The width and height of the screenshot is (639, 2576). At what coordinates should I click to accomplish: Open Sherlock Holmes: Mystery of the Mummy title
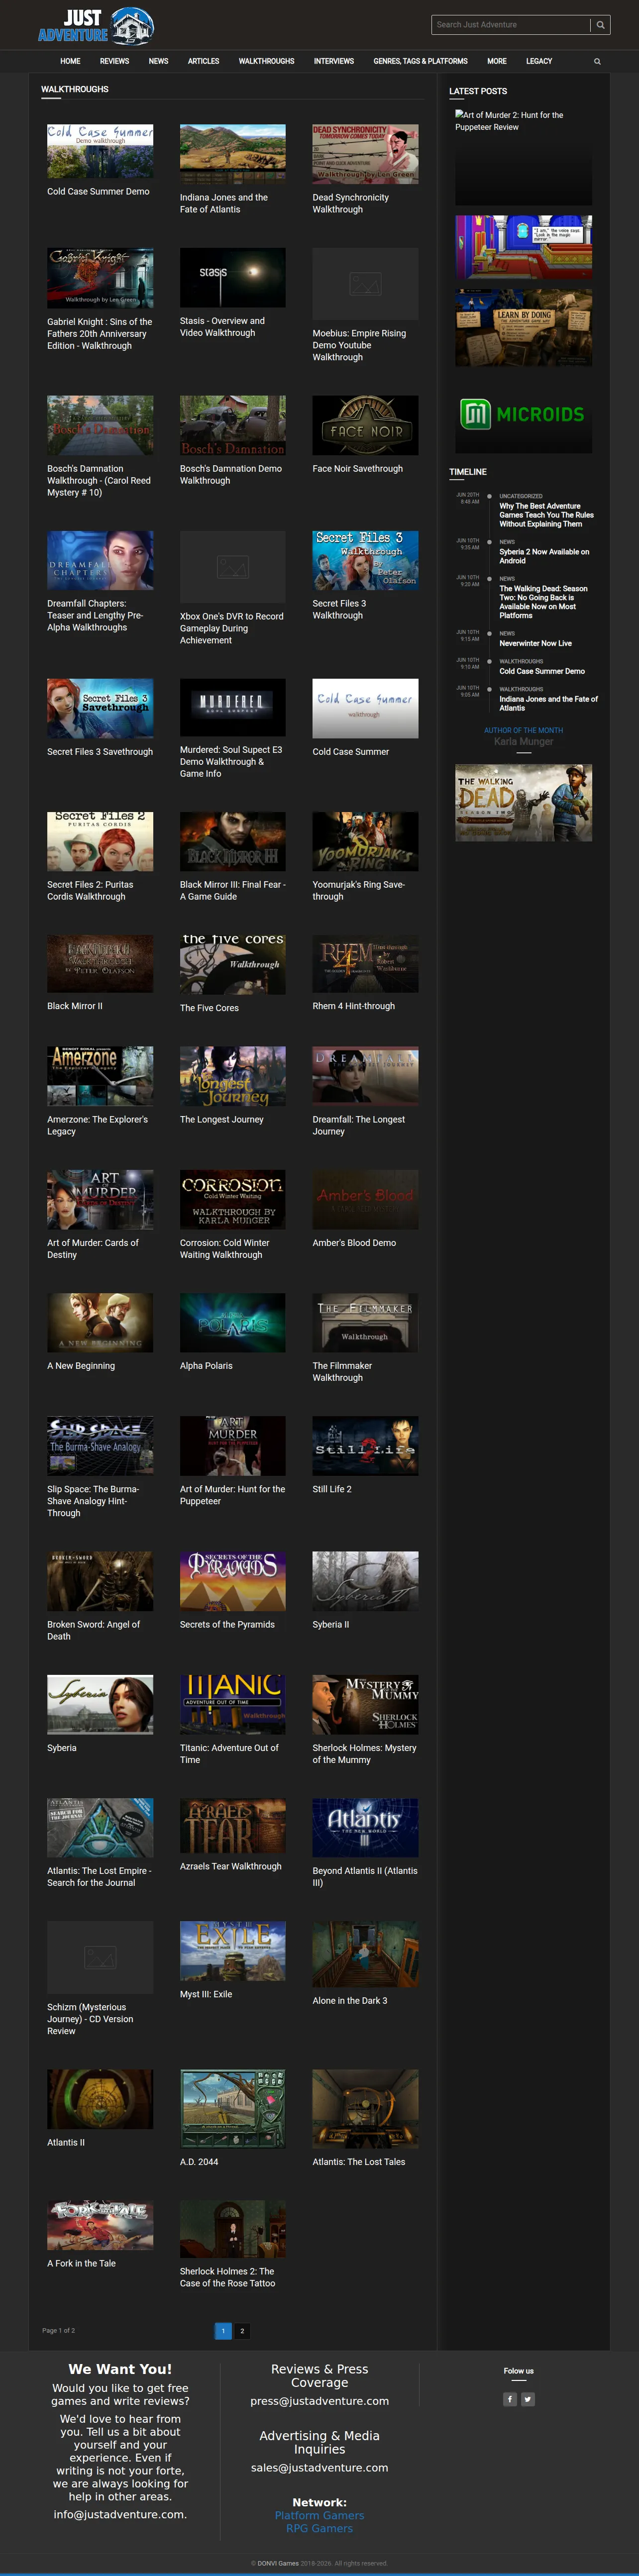364,1753
